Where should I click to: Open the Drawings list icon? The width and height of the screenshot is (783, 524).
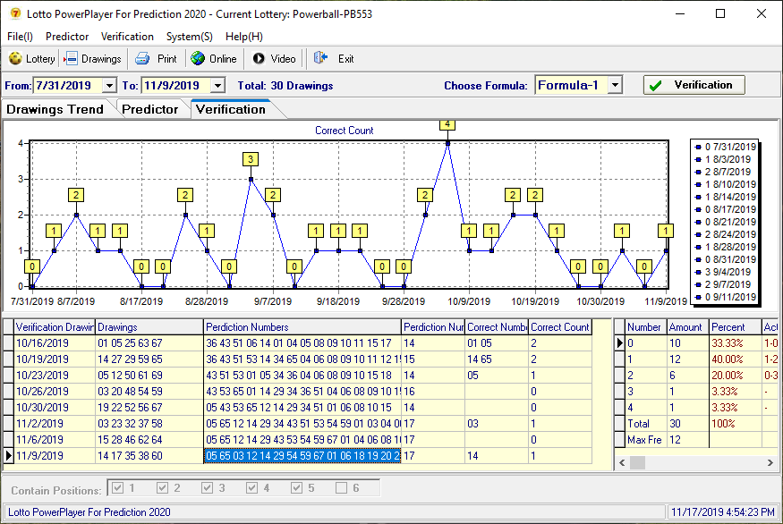click(x=71, y=58)
